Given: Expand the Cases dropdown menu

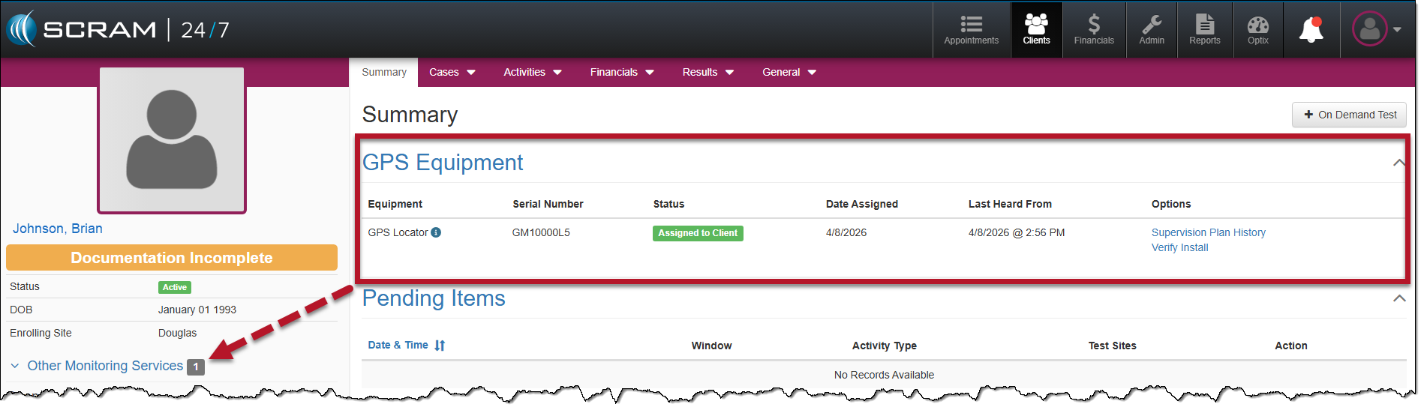Looking at the screenshot, I should click(452, 73).
